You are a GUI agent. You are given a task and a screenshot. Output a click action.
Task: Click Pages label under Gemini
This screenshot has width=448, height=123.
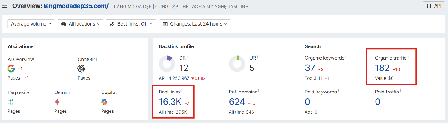point(60,111)
